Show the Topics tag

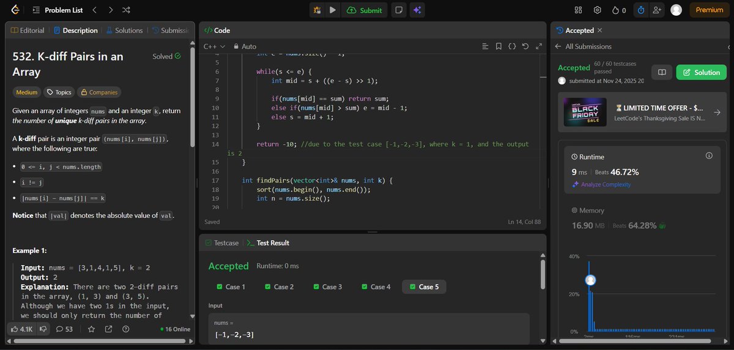(59, 92)
